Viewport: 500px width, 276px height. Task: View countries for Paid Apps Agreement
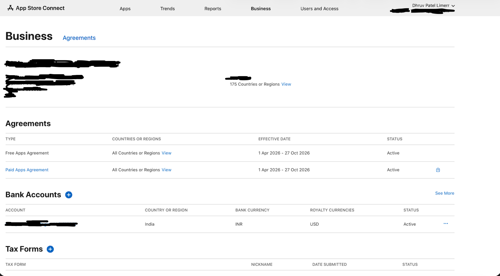(166, 170)
